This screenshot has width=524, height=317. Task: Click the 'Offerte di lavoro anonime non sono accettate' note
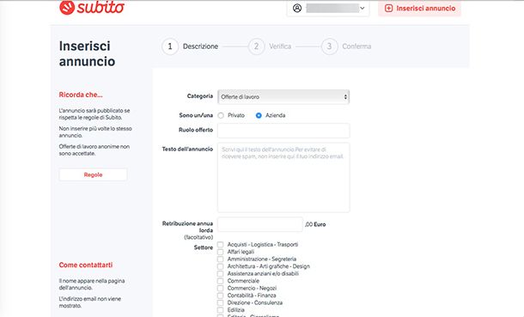(94, 150)
